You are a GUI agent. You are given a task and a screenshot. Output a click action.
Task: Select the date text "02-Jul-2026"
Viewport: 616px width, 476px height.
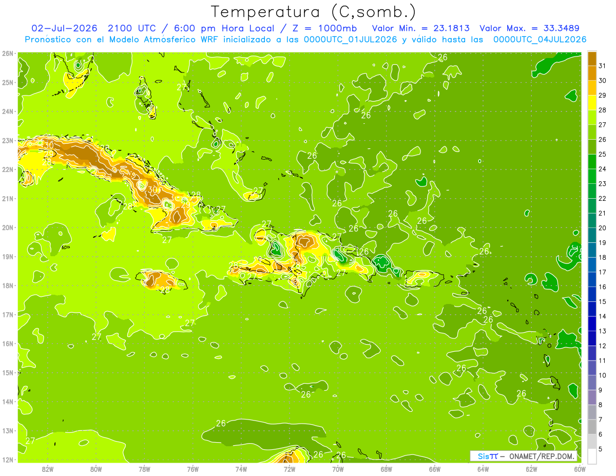(65, 28)
